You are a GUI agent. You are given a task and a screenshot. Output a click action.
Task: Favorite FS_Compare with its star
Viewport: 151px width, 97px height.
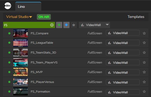tap(144, 33)
